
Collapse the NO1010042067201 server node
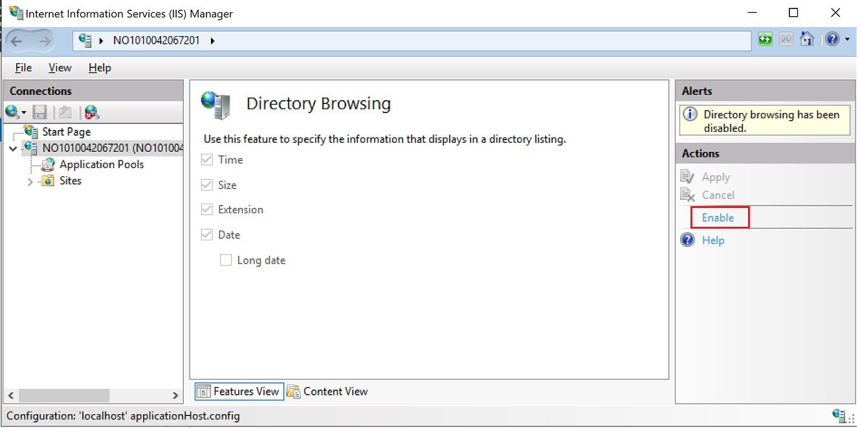pos(13,149)
